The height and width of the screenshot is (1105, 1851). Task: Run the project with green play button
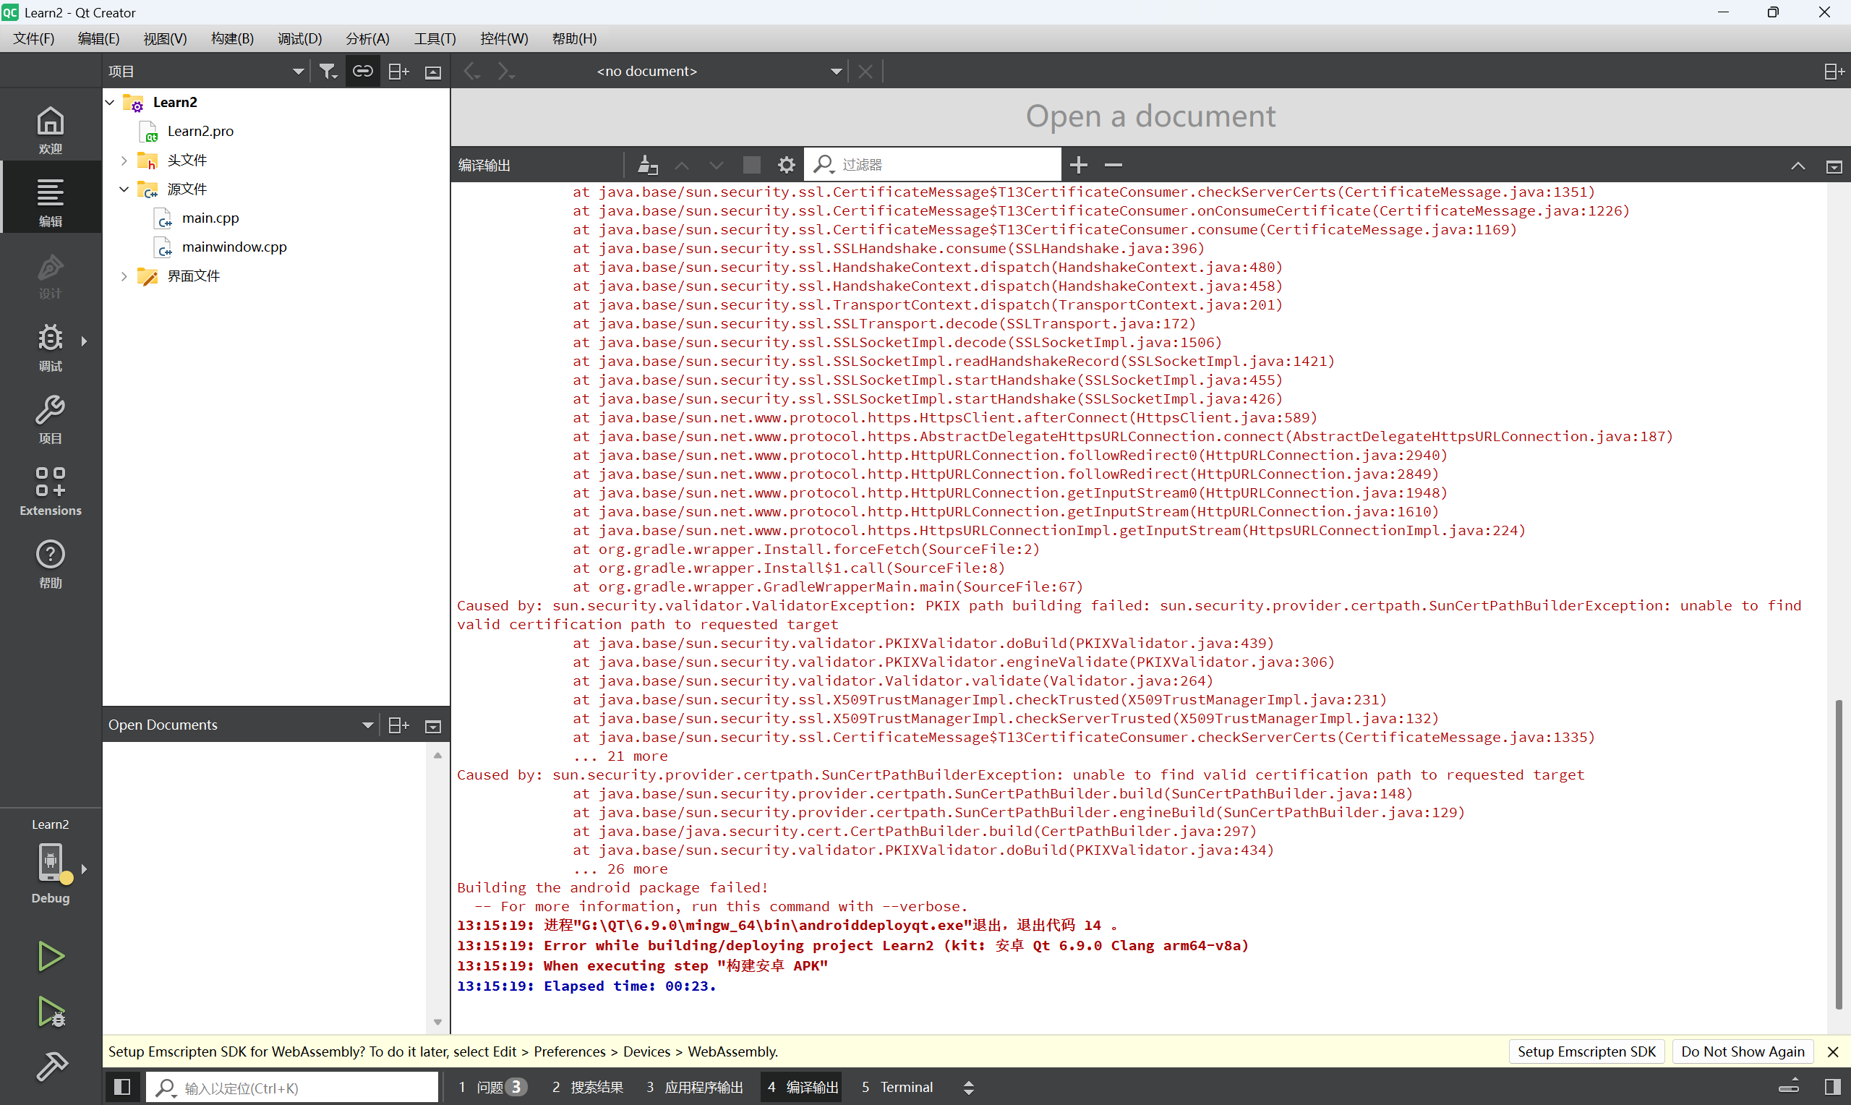[50, 956]
